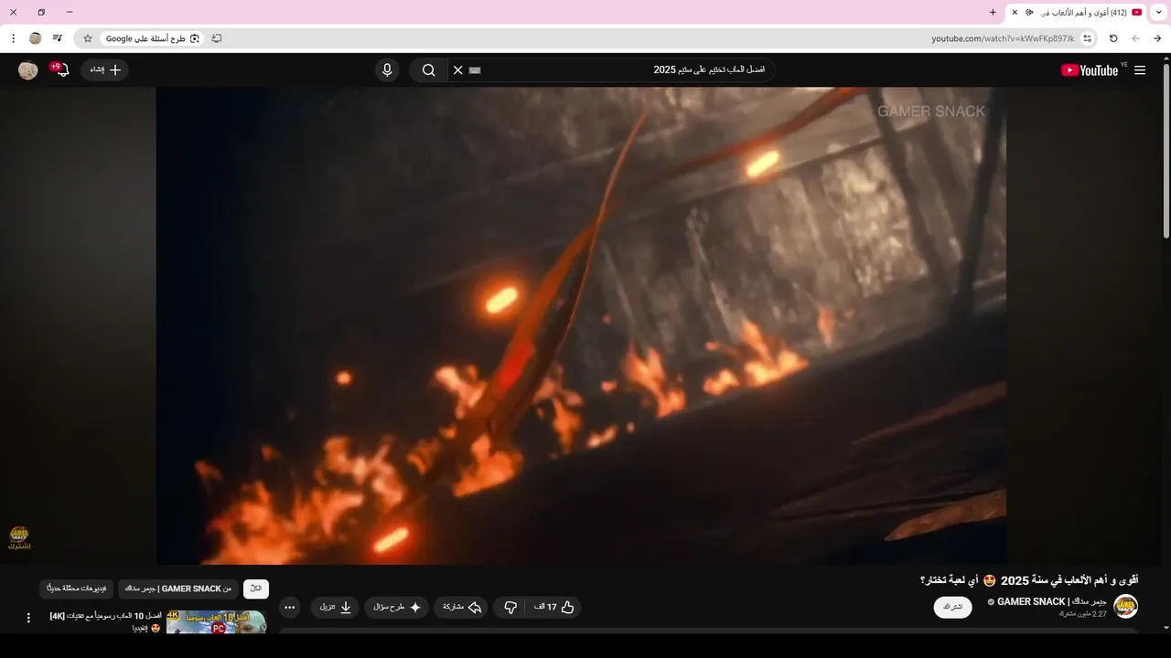Click the مشاركة share button
Viewport: 1171px width, 658px height.
[462, 607]
